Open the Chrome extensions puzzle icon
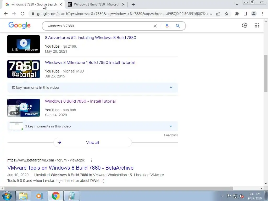The image size is (268, 201). (x=237, y=14)
